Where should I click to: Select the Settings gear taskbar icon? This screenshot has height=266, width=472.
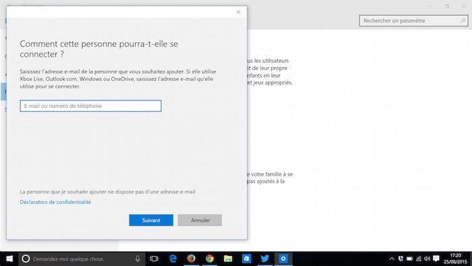coord(283,259)
